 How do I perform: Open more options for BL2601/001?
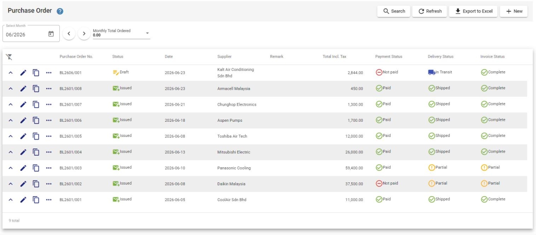click(x=49, y=200)
